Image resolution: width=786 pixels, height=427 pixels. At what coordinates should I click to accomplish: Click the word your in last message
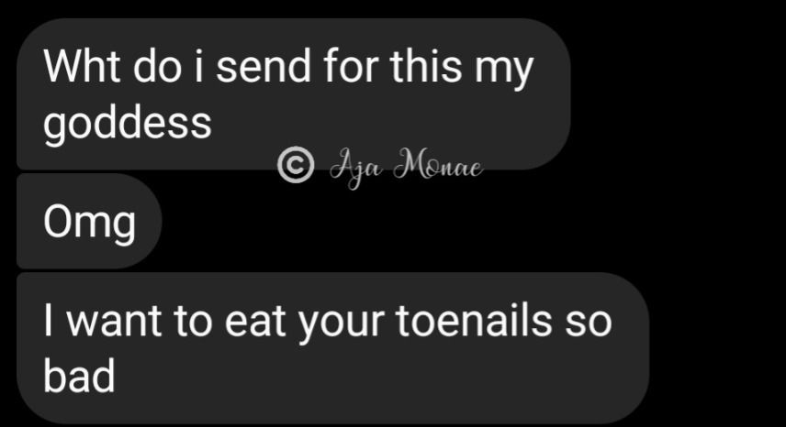pyautogui.click(x=341, y=324)
